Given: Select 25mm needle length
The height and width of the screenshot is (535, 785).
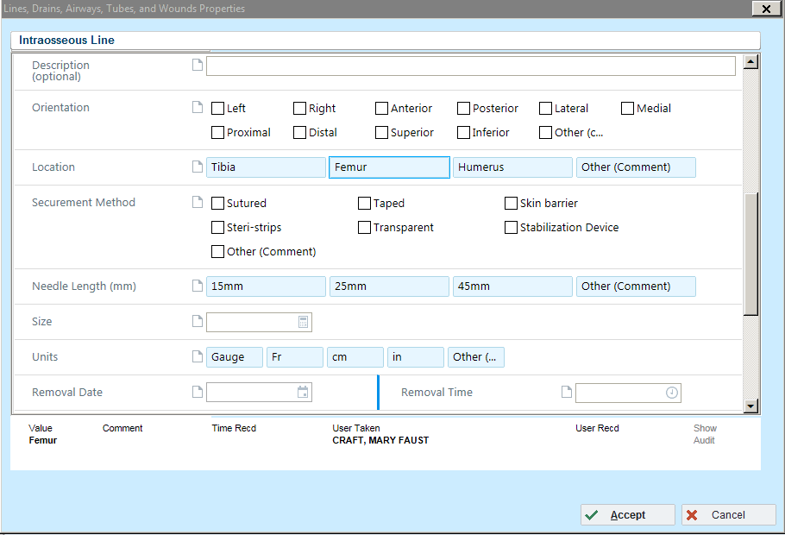Looking at the screenshot, I should click(389, 286).
